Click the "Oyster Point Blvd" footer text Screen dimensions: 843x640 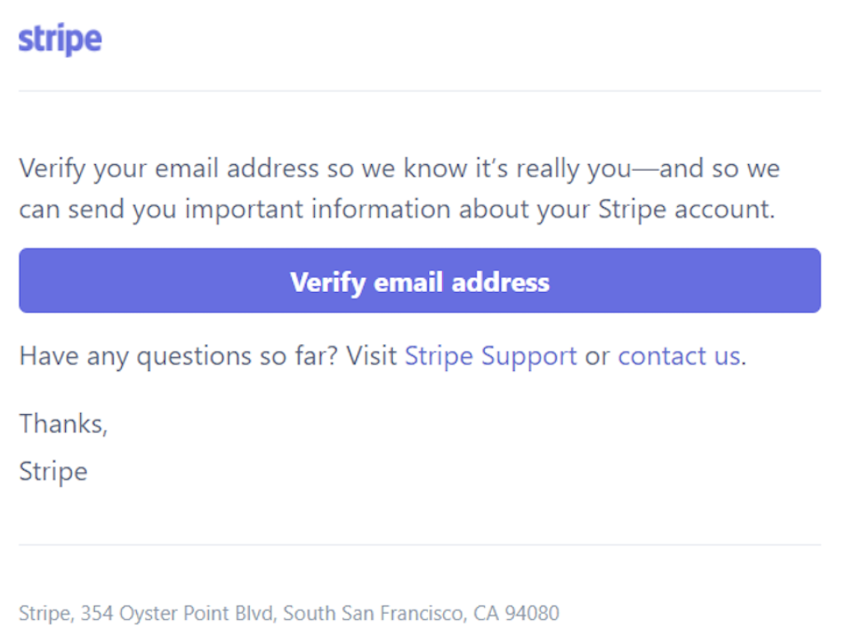pyautogui.click(x=197, y=613)
